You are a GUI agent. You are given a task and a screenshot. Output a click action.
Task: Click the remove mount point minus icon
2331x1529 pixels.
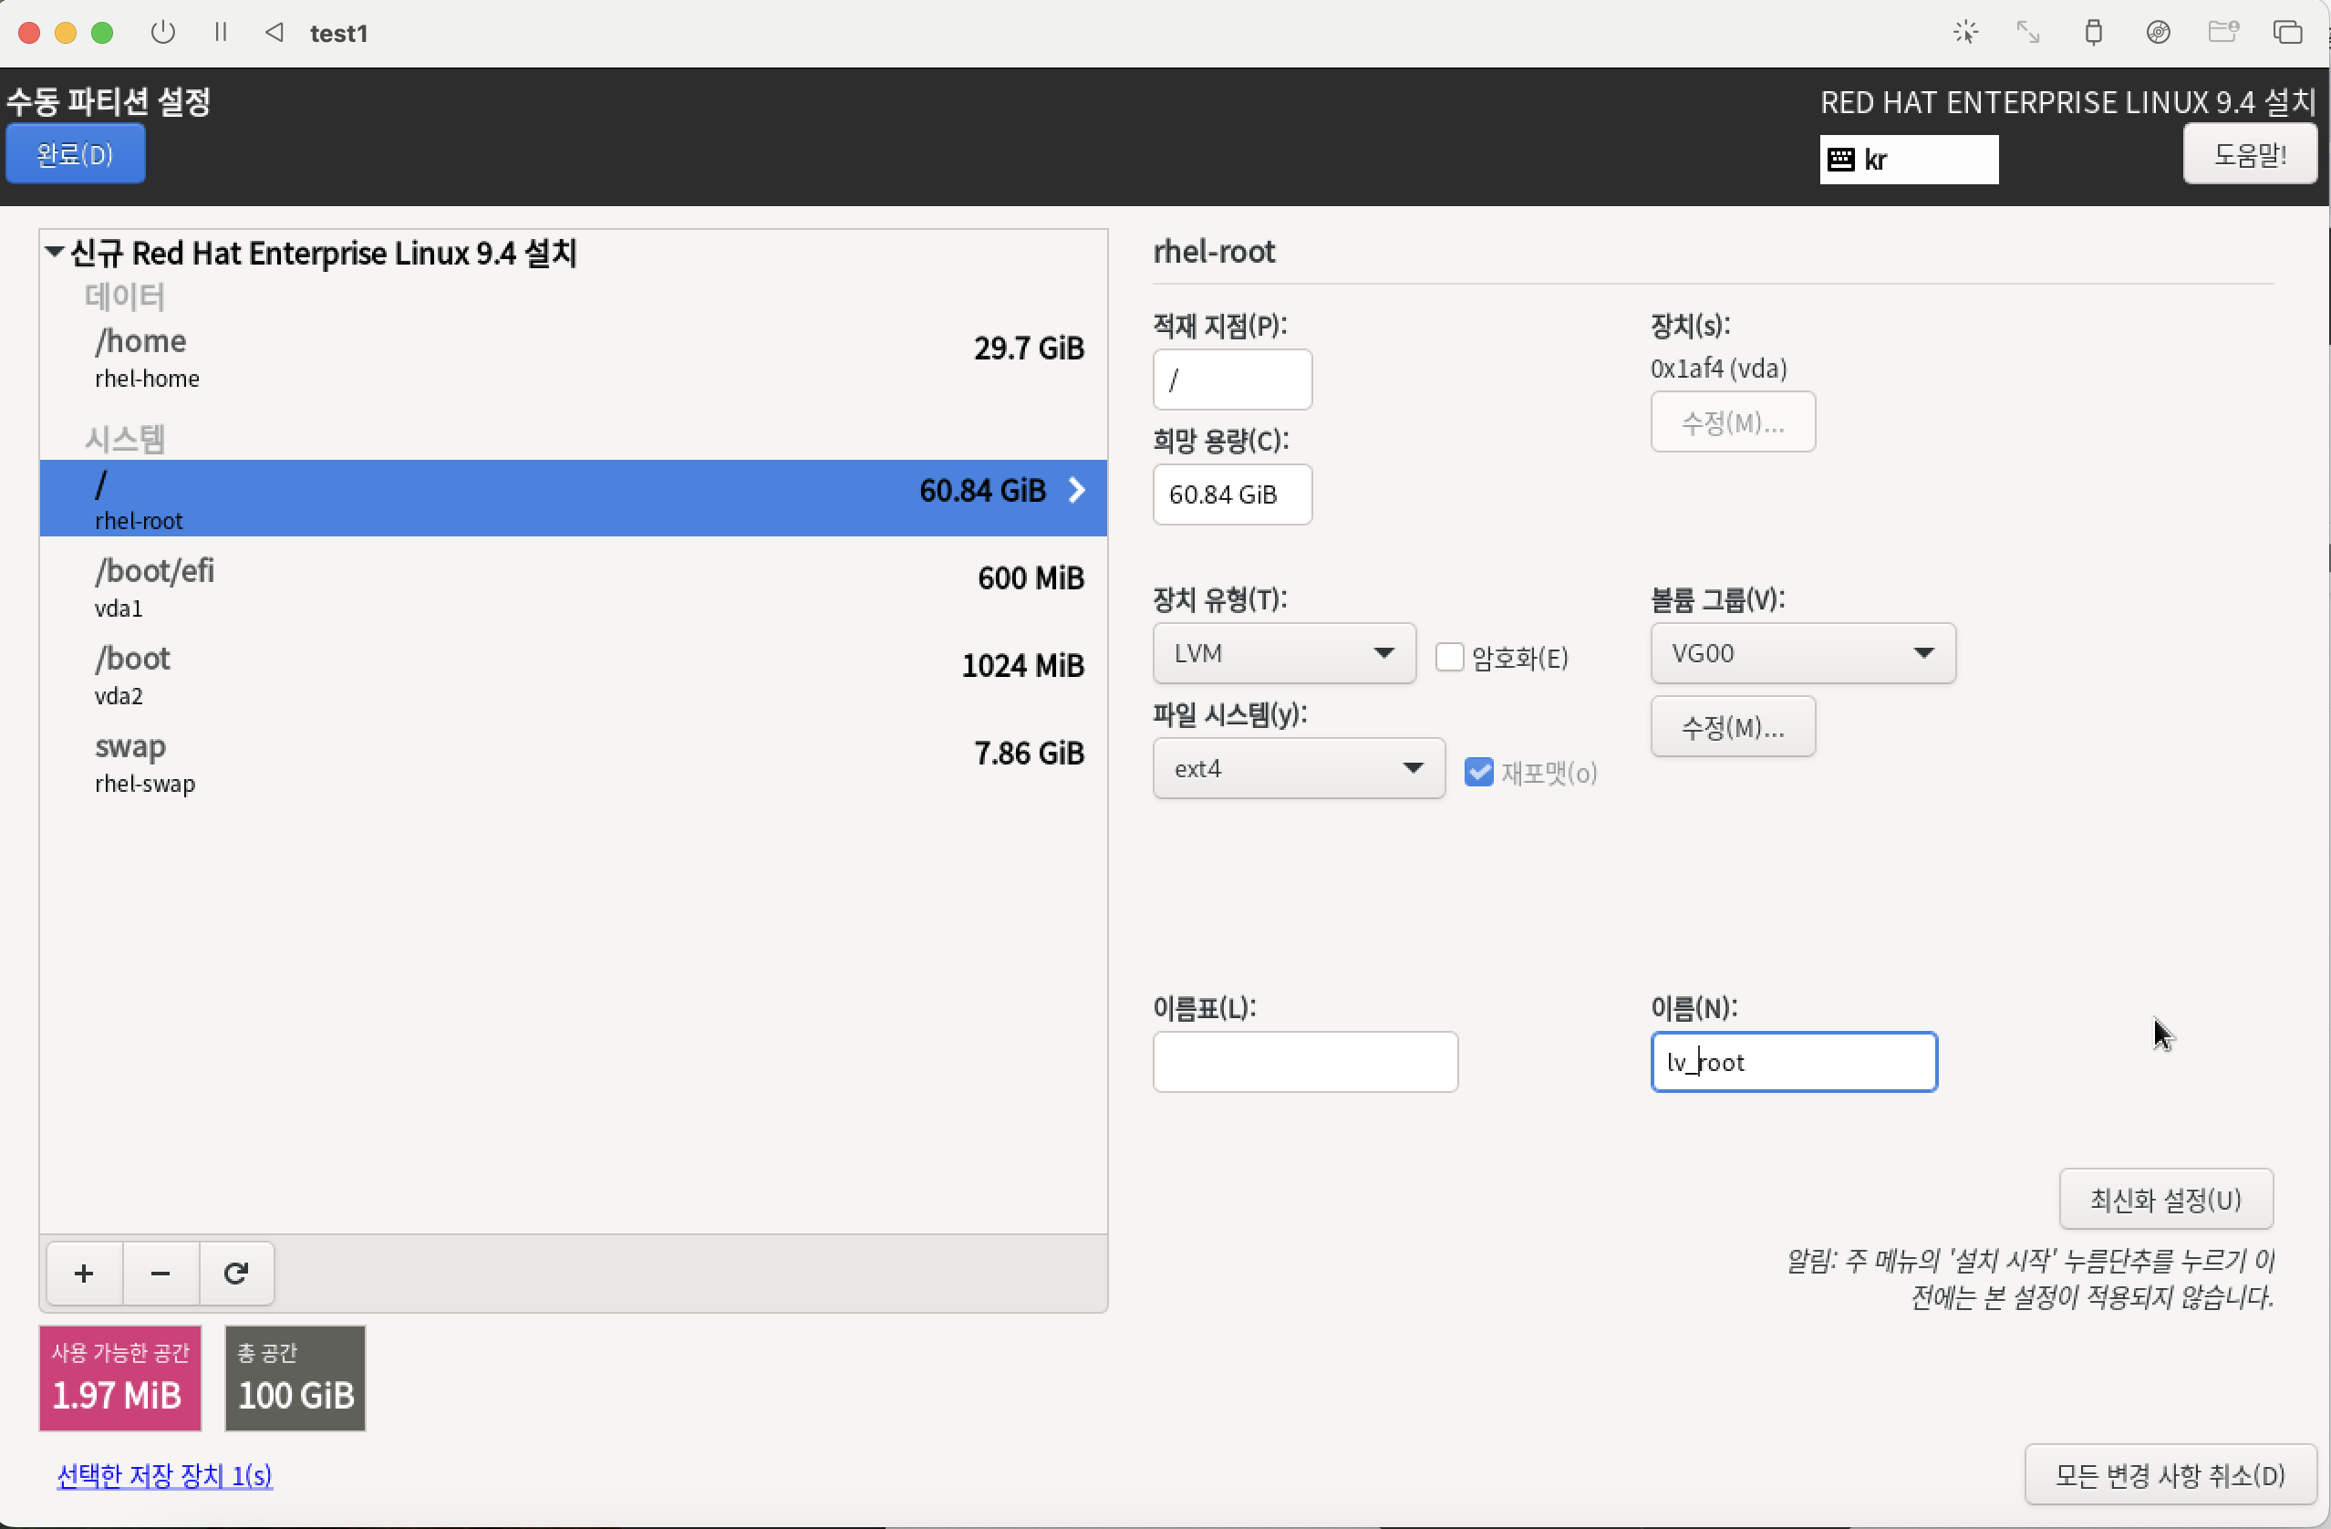point(161,1273)
